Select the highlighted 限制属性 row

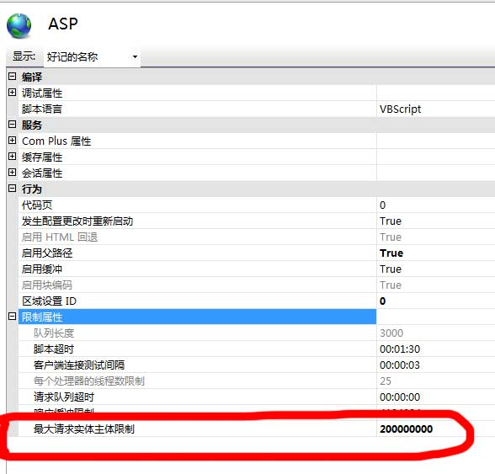pyautogui.click(x=198, y=317)
